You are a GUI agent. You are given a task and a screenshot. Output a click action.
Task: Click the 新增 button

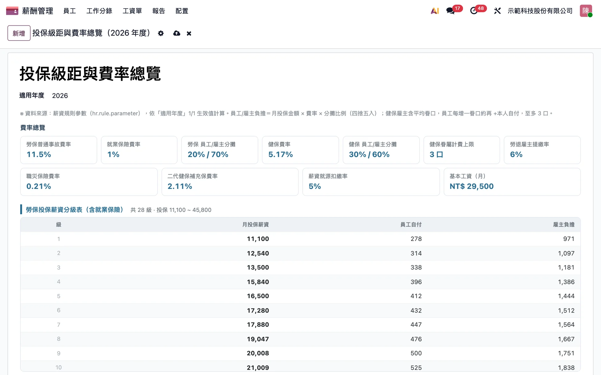coord(19,33)
